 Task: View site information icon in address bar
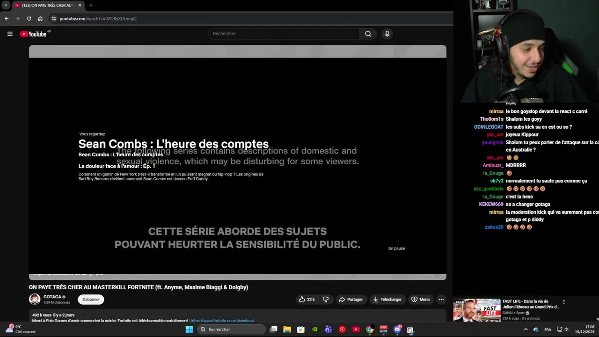pos(54,19)
